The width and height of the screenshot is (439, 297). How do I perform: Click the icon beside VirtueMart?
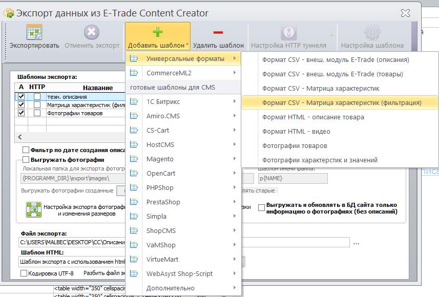pyautogui.click(x=134, y=259)
